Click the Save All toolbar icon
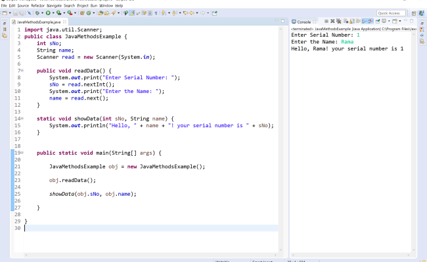 coord(22,13)
